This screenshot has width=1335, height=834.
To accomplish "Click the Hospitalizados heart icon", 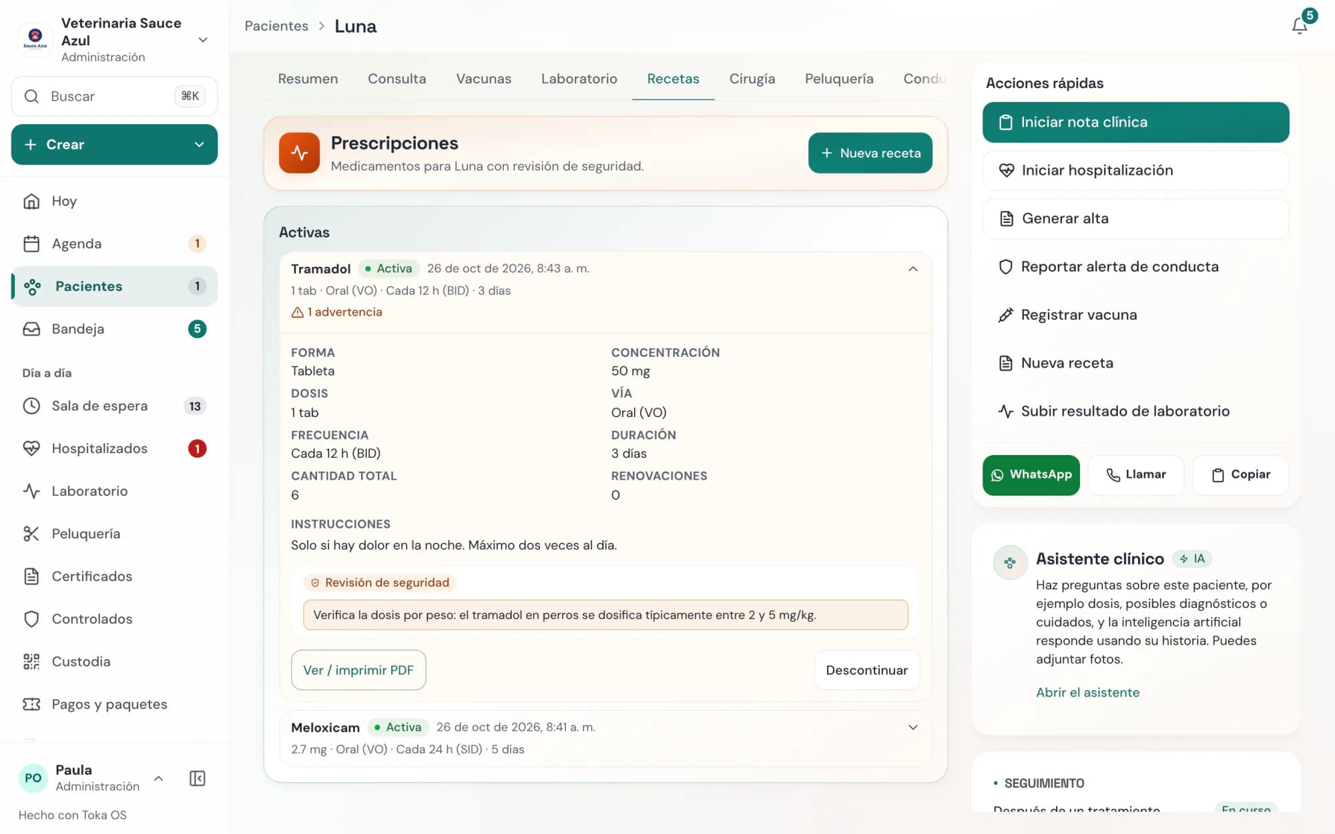I will click(x=31, y=448).
